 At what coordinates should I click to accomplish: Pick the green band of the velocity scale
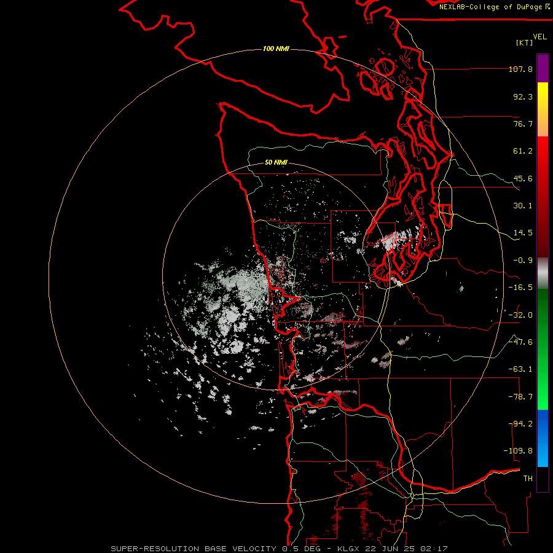[543, 349]
